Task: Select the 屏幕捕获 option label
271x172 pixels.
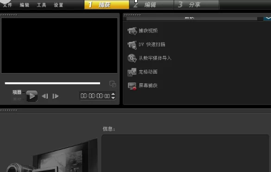Action: (148, 86)
